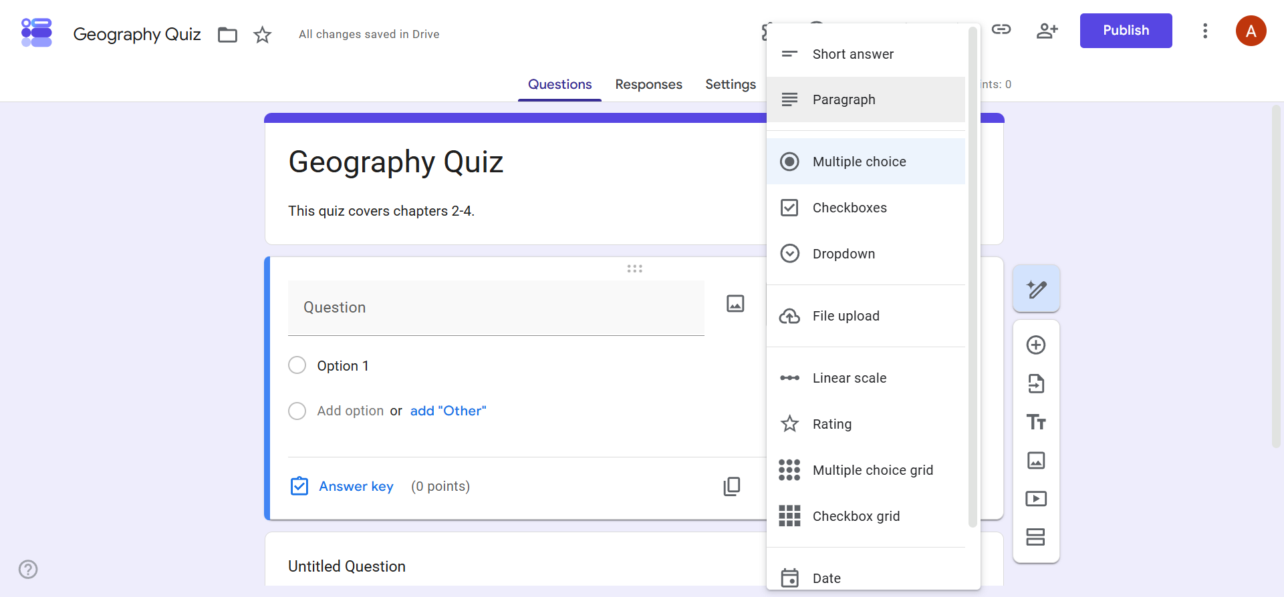Open the Answer key
This screenshot has width=1284, height=597.
[343, 486]
